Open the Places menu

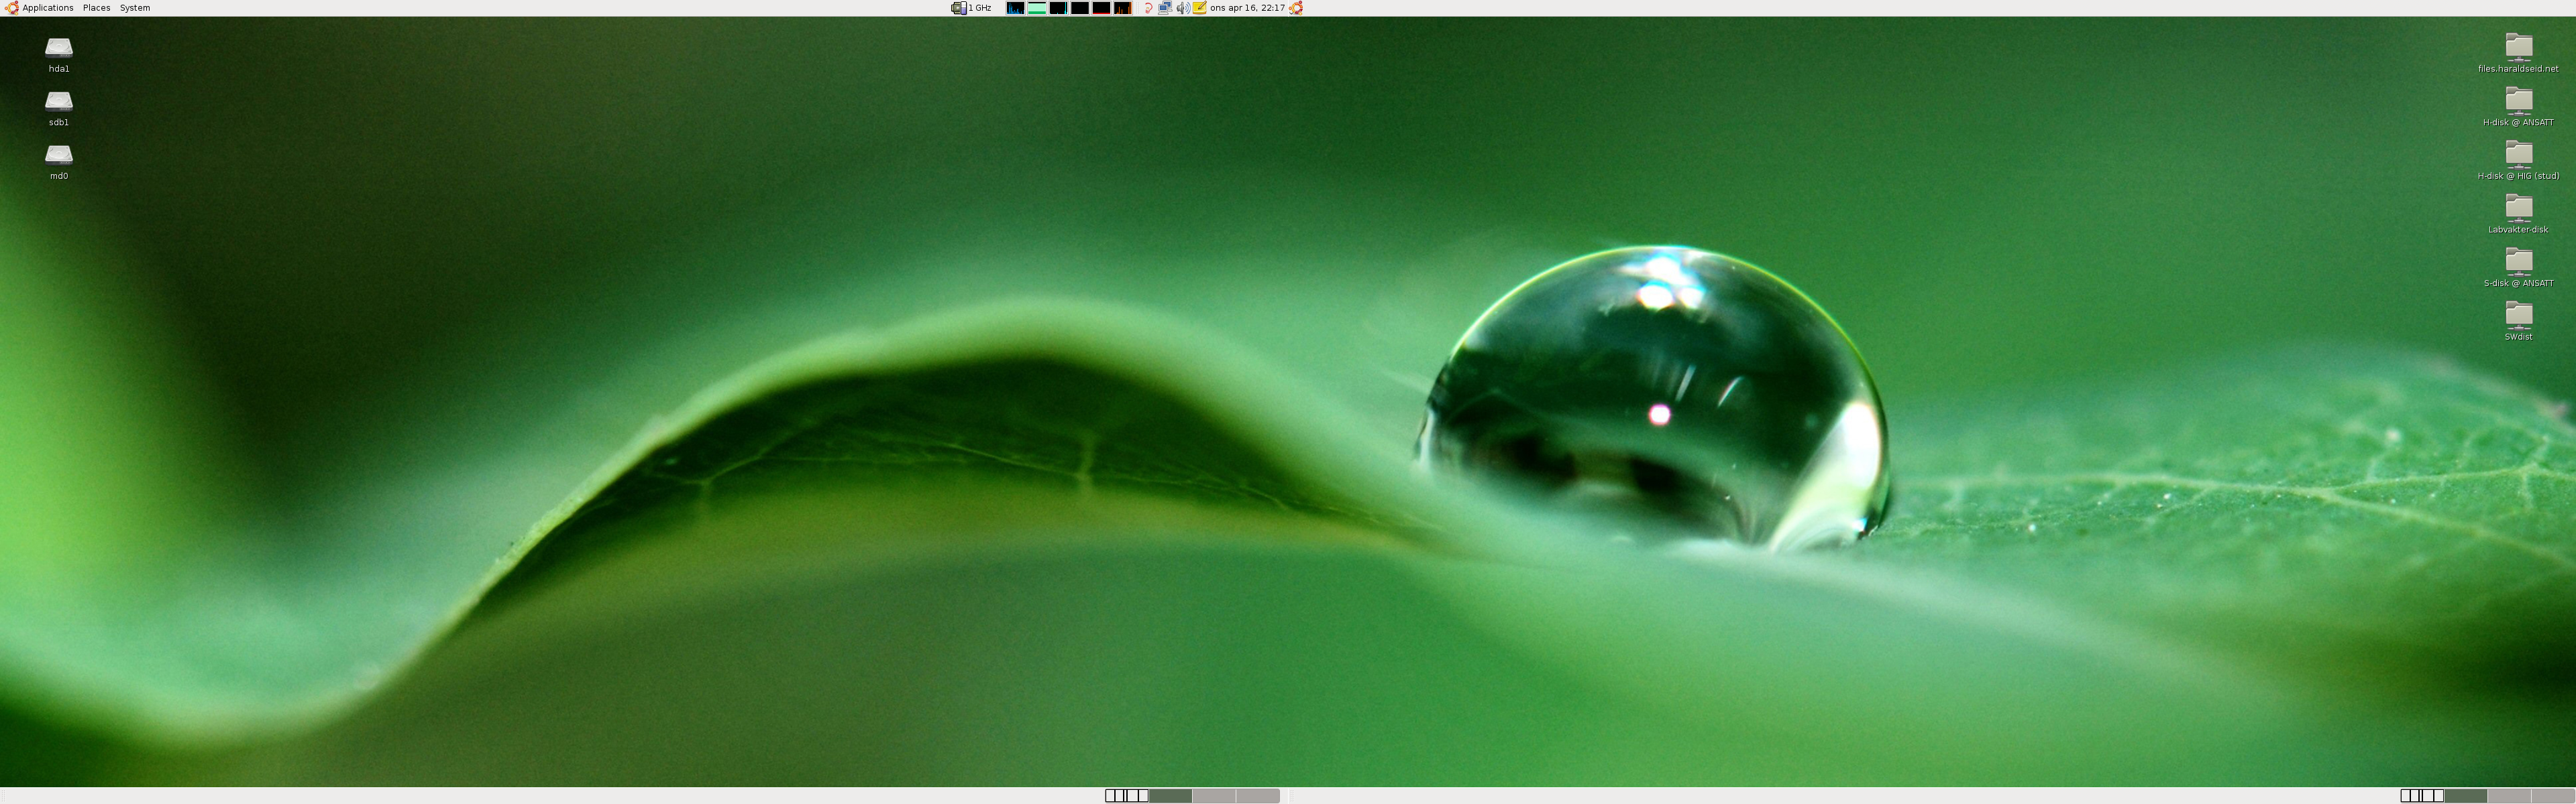click(96, 8)
